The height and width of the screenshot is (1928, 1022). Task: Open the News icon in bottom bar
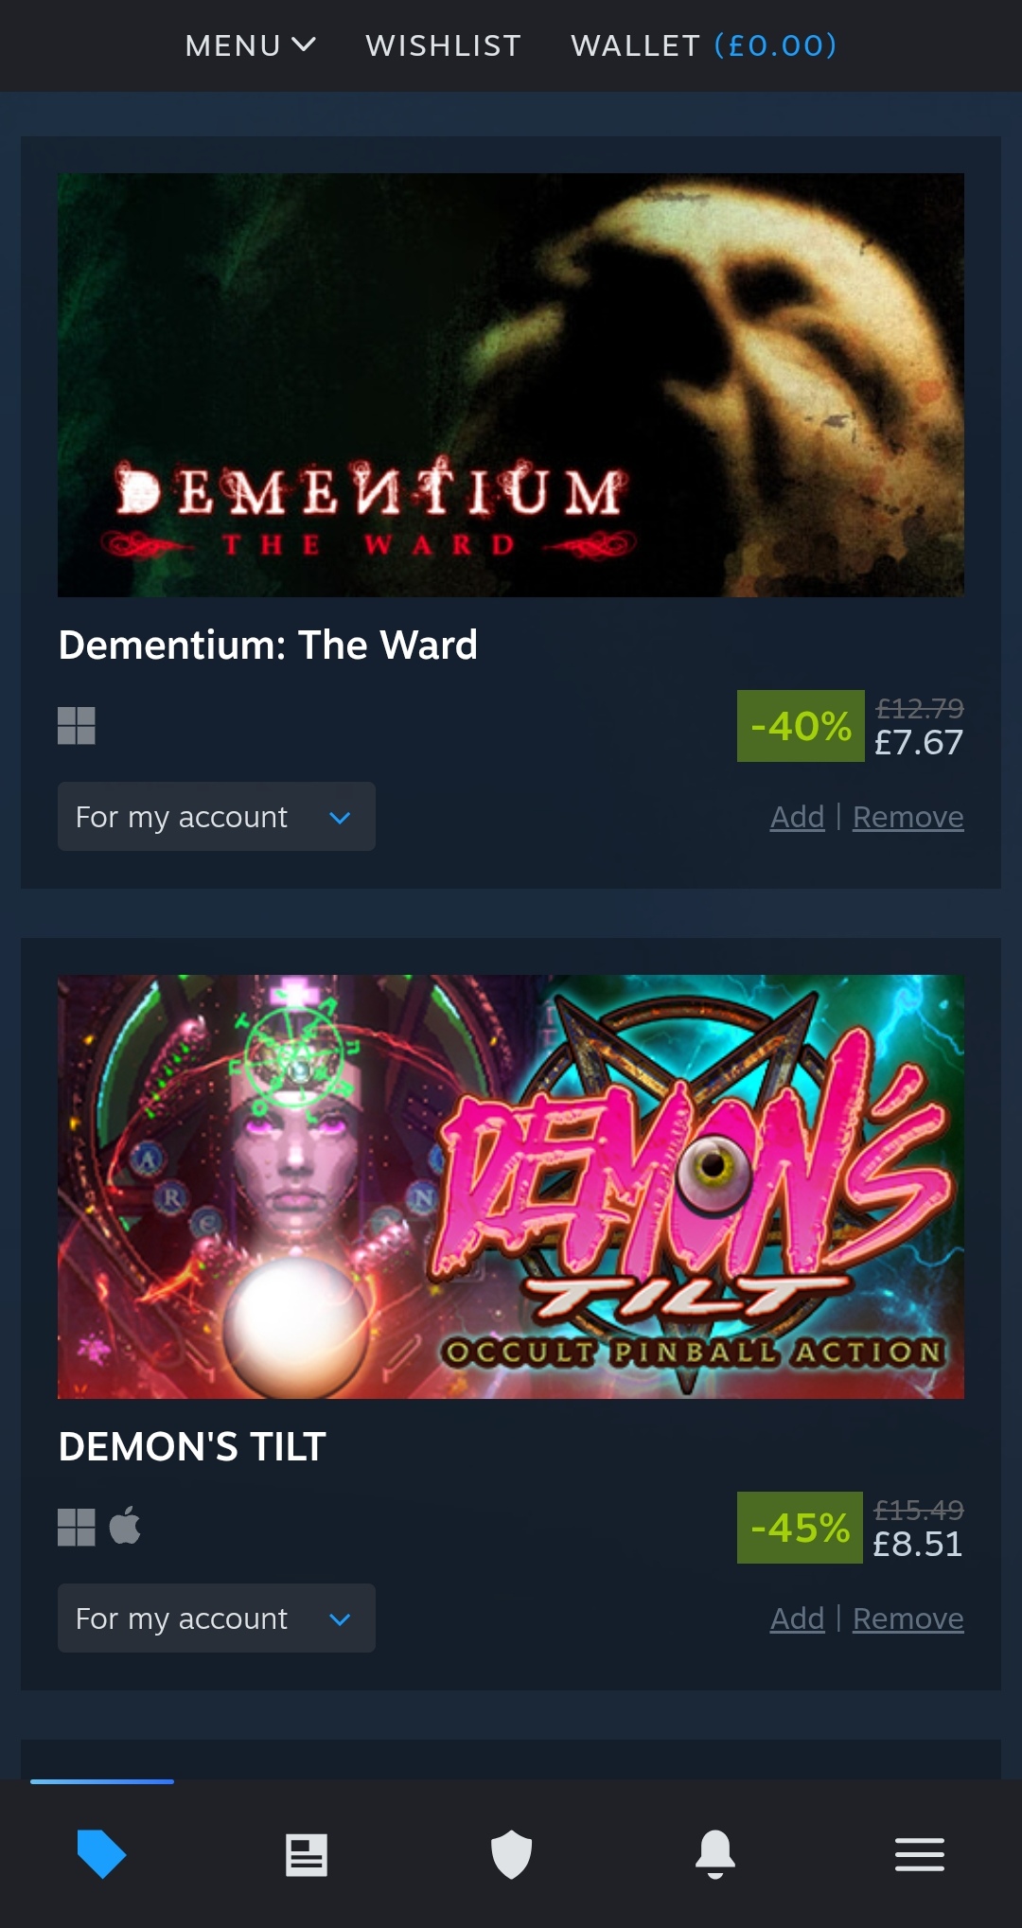pos(307,1855)
